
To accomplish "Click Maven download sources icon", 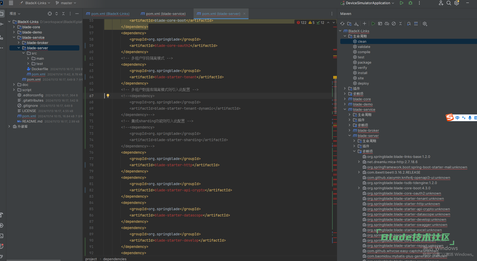I will point(356,24).
